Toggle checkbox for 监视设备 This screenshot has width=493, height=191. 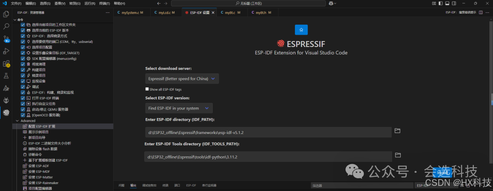(23, 81)
